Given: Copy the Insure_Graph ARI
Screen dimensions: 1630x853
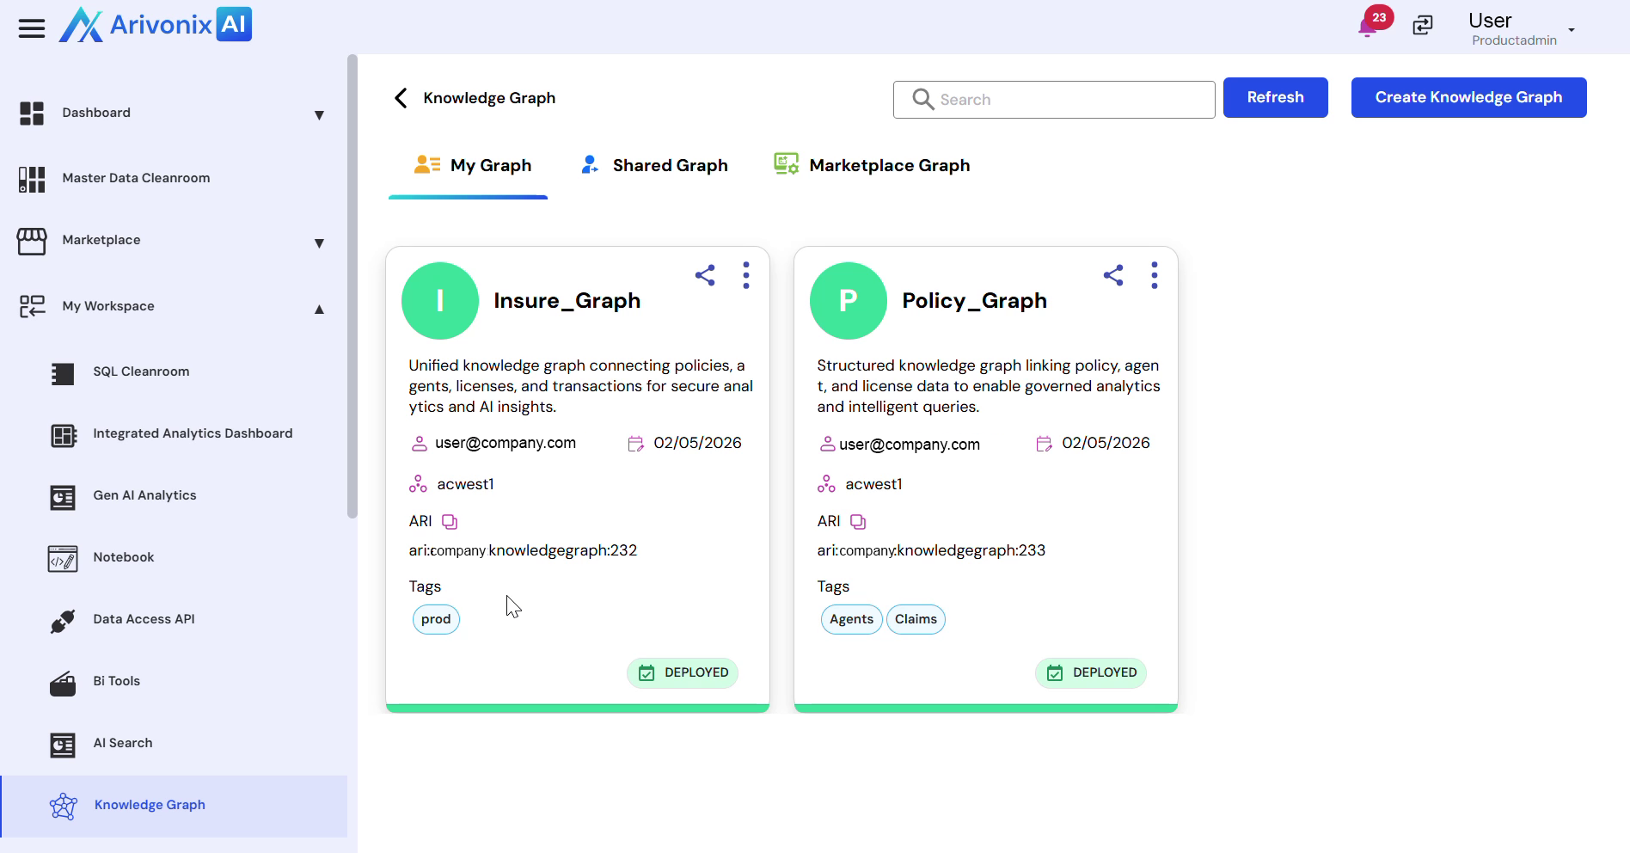Looking at the screenshot, I should (450, 522).
